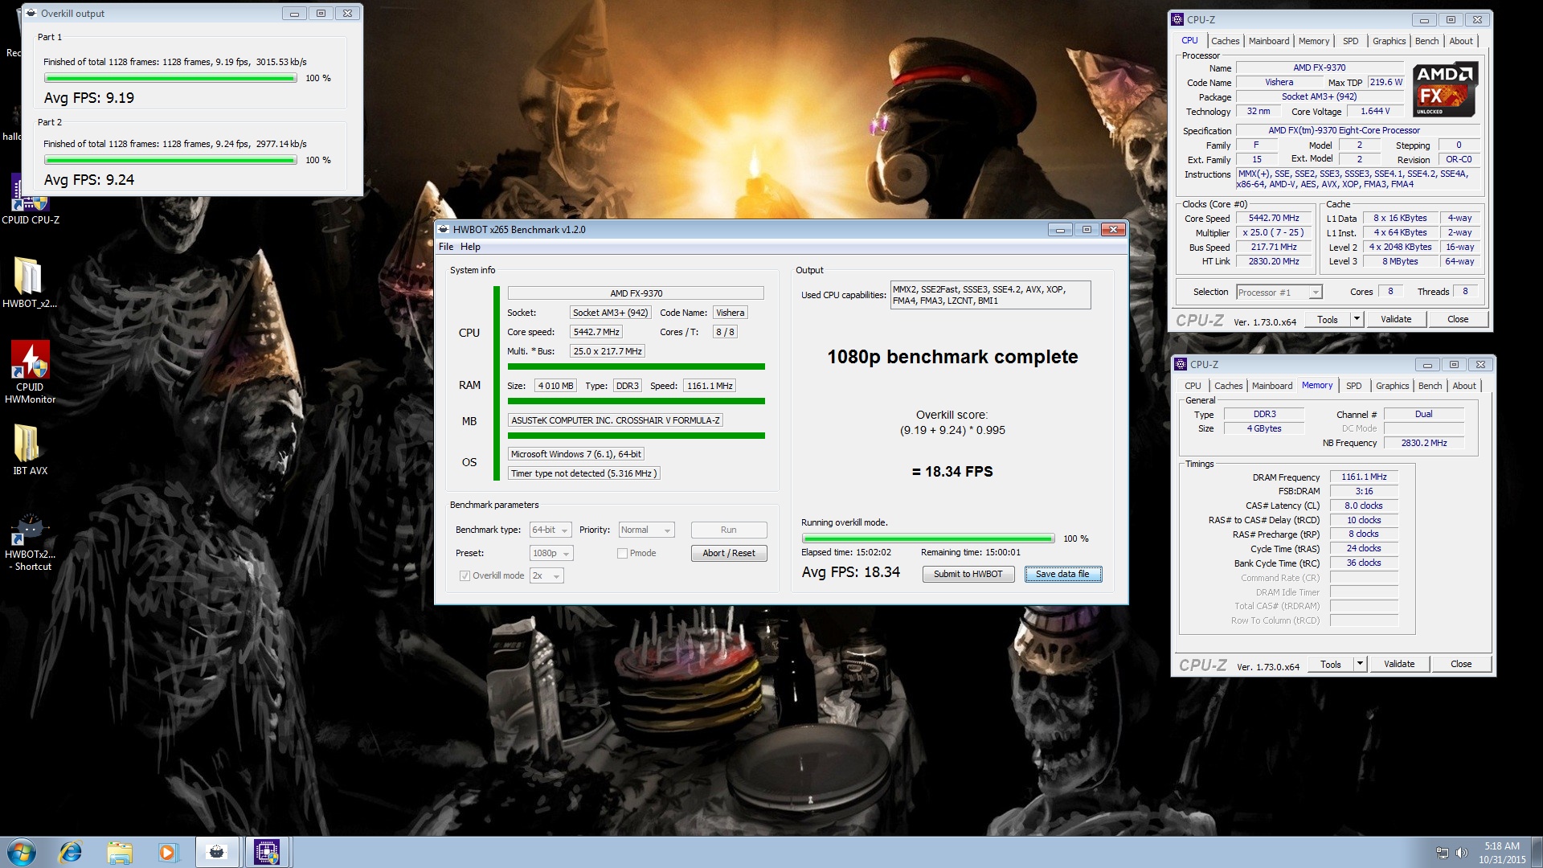This screenshot has height=868, width=1543.
Task: Switch to CPU tab in lower CPU-Z window
Action: 1193,386
